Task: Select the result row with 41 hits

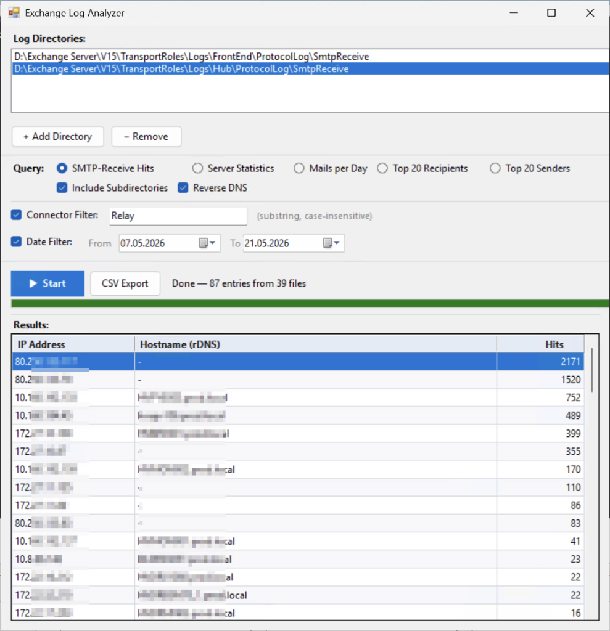Action: [x=298, y=541]
